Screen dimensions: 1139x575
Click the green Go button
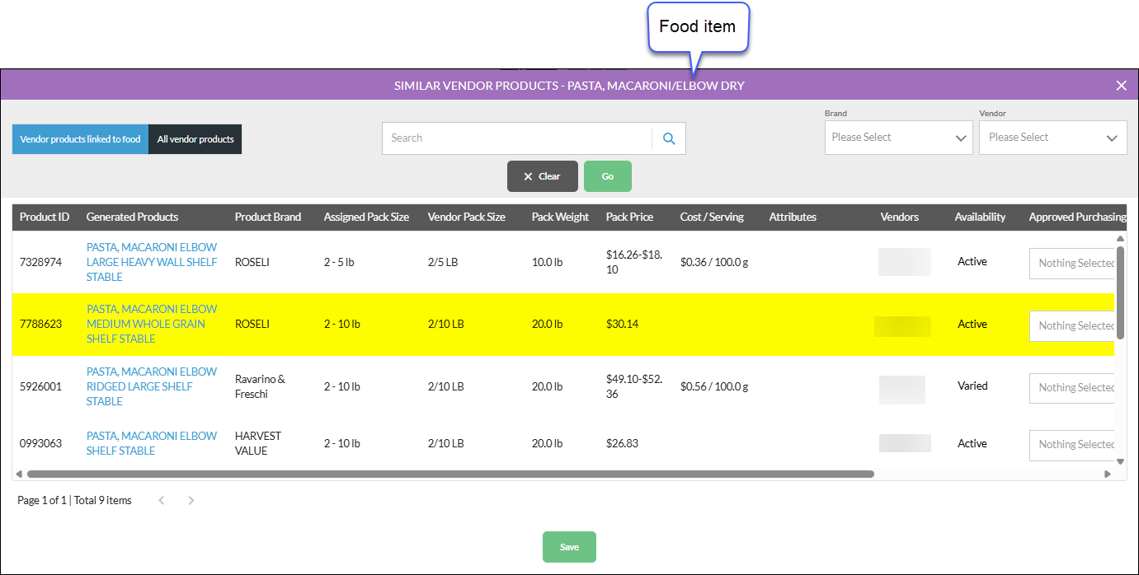(607, 176)
